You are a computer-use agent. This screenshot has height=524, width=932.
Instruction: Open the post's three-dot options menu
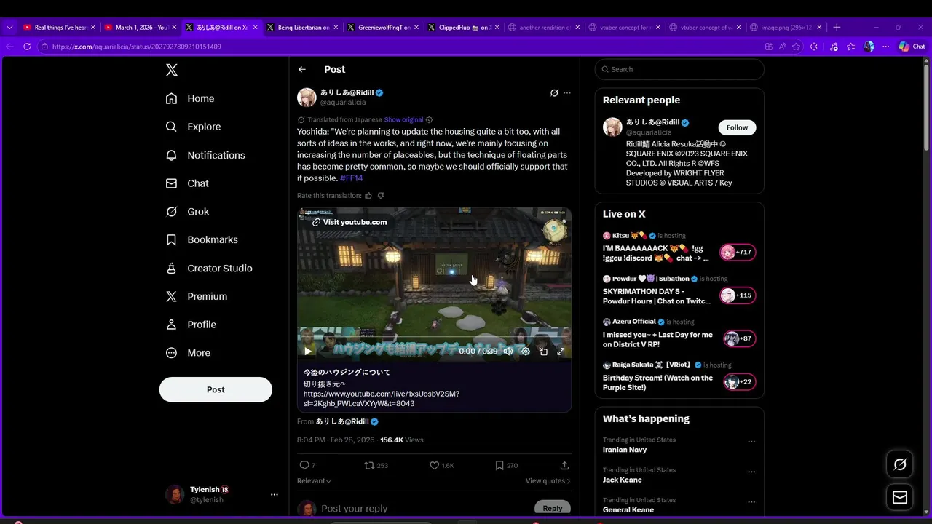(x=567, y=92)
